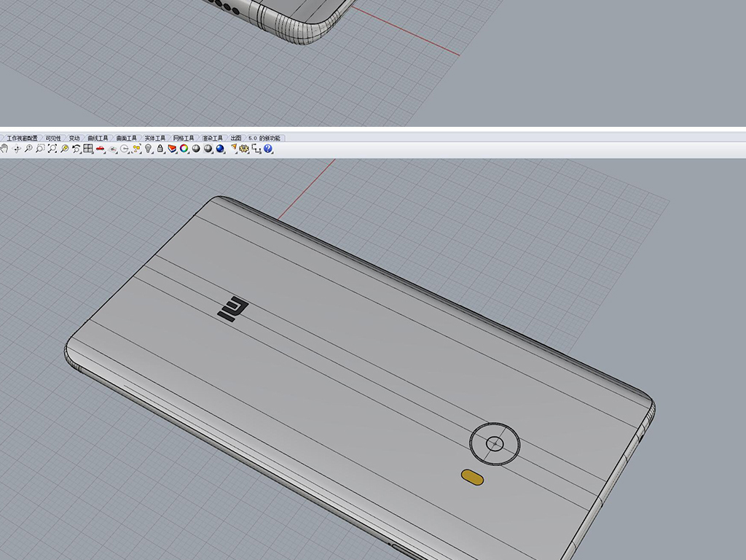Click the padlock Lock Objects icon

pyautogui.click(x=160, y=149)
